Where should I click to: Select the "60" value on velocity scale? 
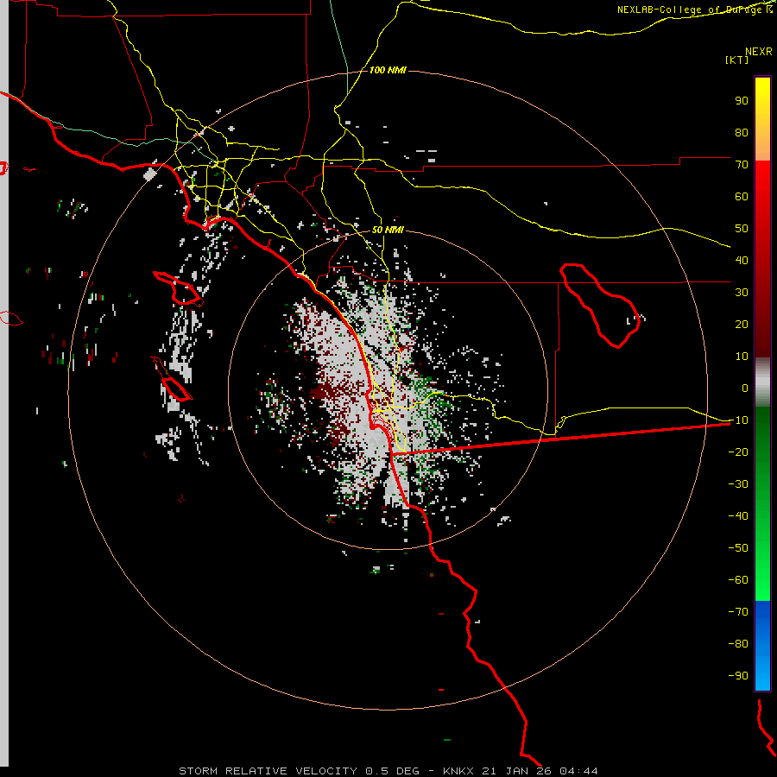click(x=742, y=196)
